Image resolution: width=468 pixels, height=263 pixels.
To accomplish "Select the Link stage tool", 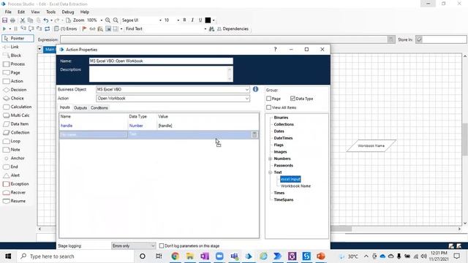I will [x=11, y=47].
